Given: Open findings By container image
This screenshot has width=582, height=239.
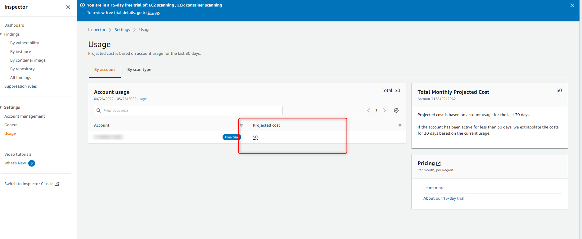Looking at the screenshot, I should pos(28,60).
